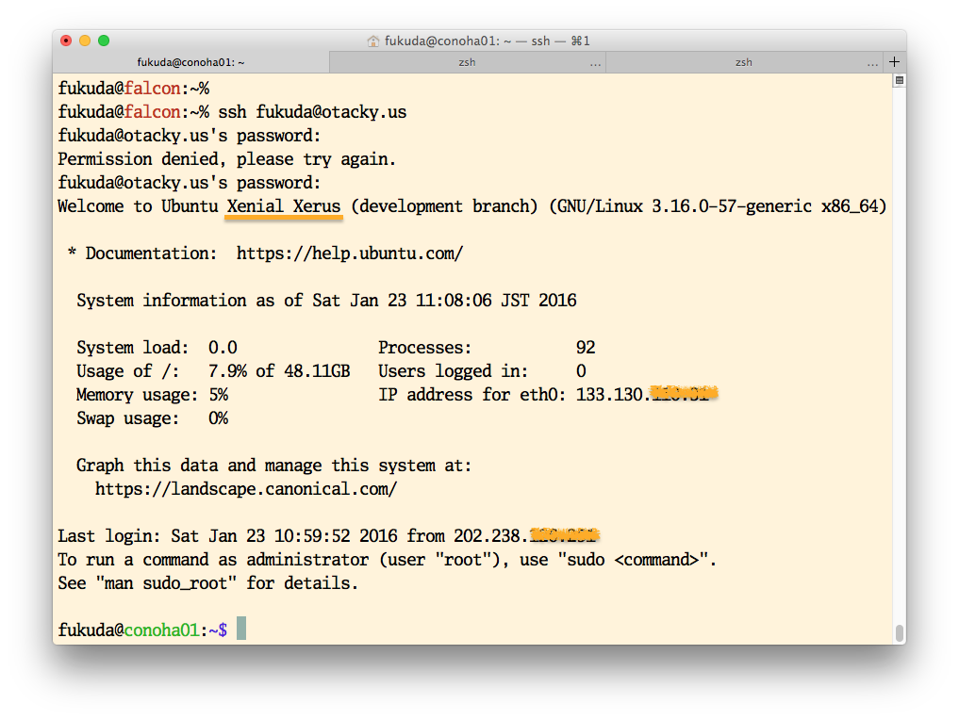Click 'Graph this data and manage' line
This screenshot has width=959, height=720.
coord(274,466)
